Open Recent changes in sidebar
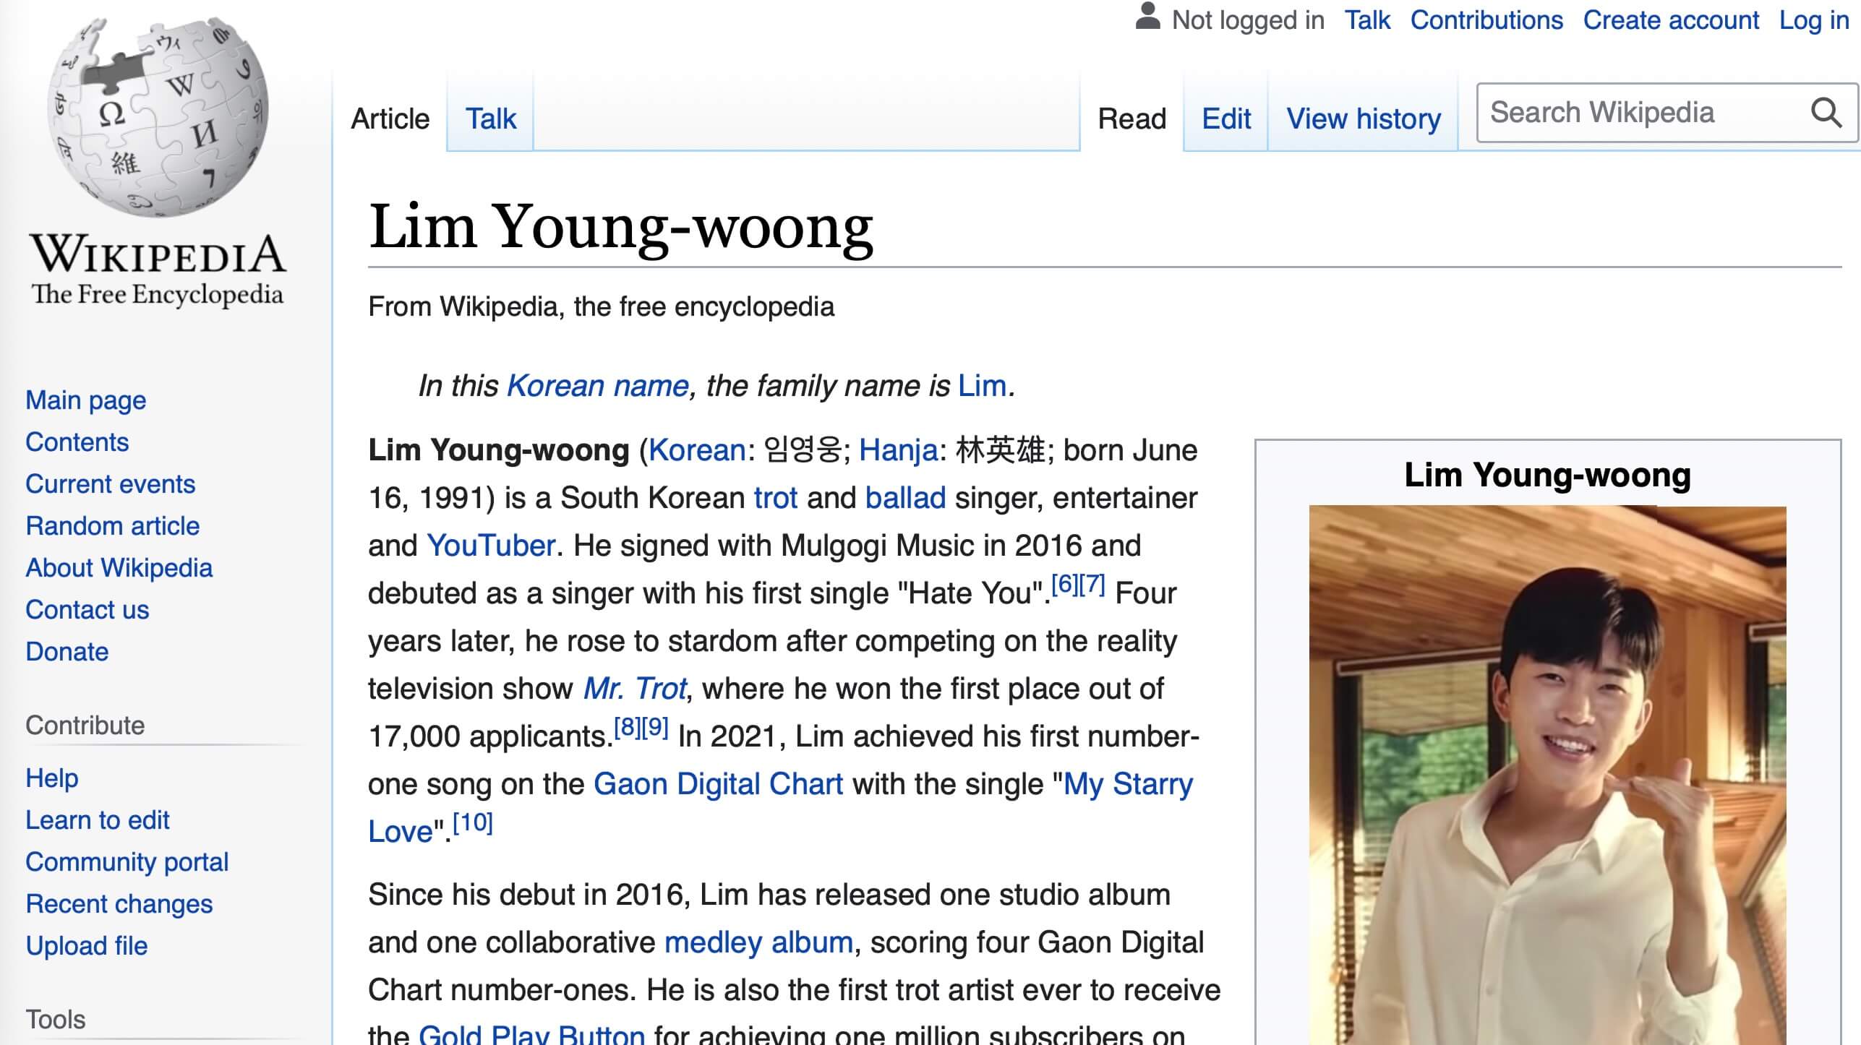Screen dimensions: 1861x1045 pyautogui.click(x=119, y=904)
